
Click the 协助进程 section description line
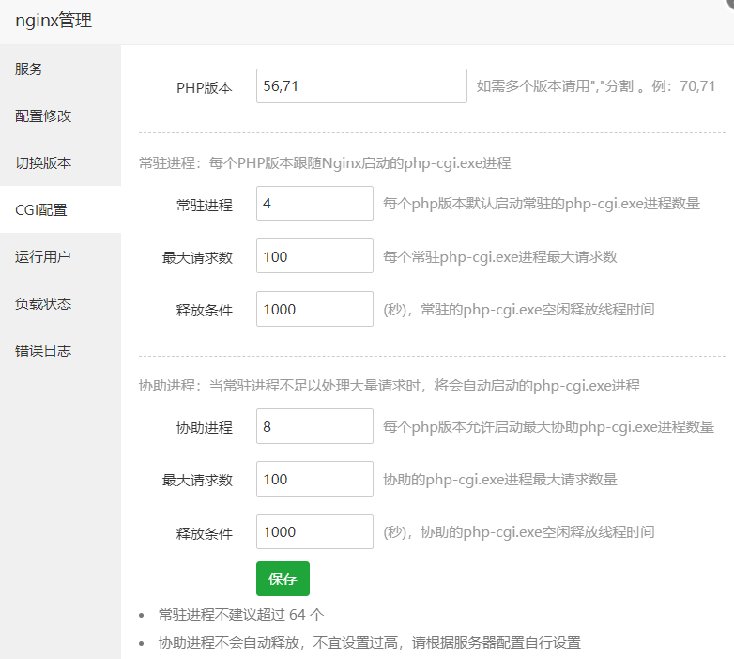tap(390, 385)
